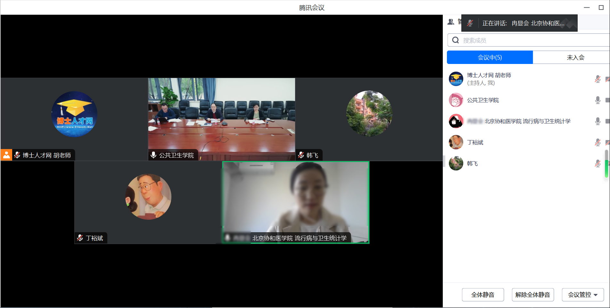Click muted mic icon on 胡老师 video tile
610x308 pixels.
coord(17,155)
